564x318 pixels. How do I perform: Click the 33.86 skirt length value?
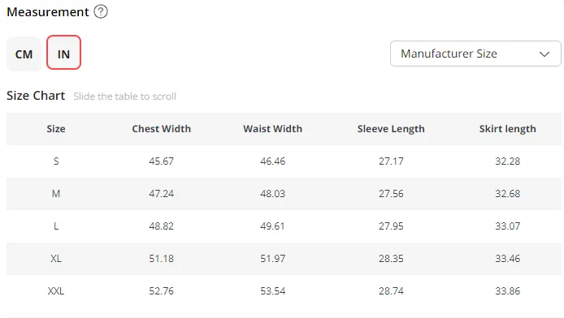pos(508,290)
